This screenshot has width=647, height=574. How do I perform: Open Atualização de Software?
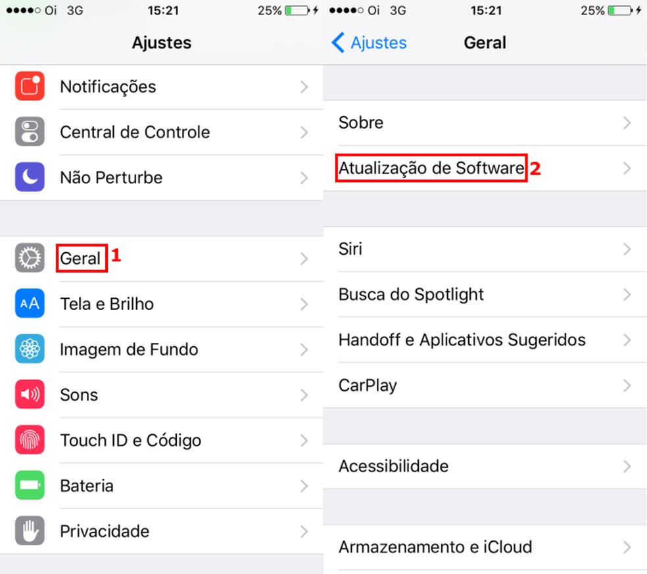431,169
